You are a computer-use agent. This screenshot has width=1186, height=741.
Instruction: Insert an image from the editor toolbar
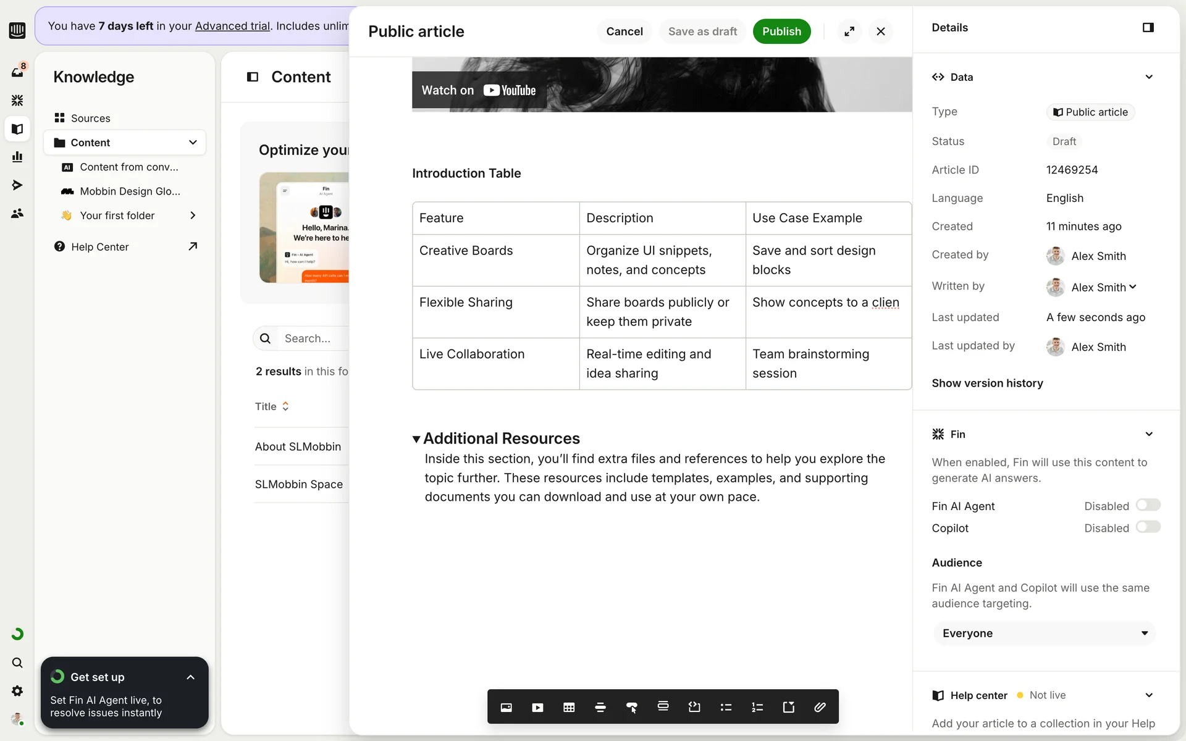pos(506,707)
